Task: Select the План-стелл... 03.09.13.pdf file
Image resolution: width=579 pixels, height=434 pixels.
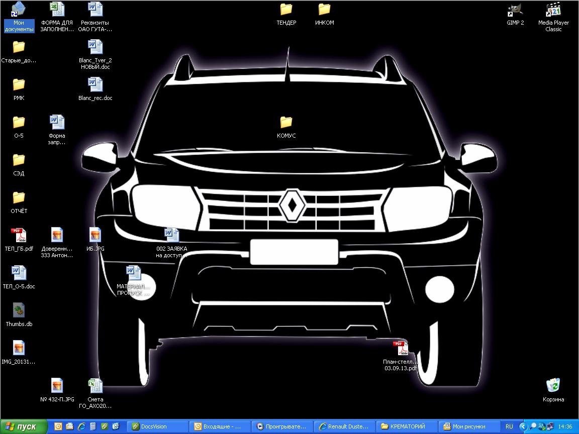Action: [x=401, y=356]
